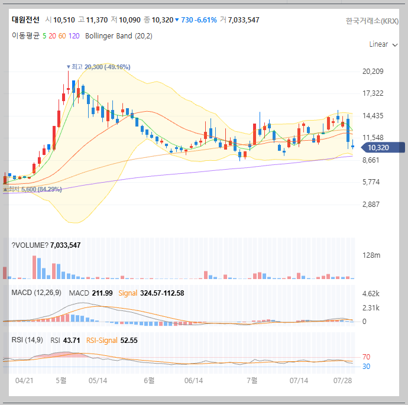Click the 5월 date axis label
This screenshot has width=408, height=405.
(x=61, y=381)
